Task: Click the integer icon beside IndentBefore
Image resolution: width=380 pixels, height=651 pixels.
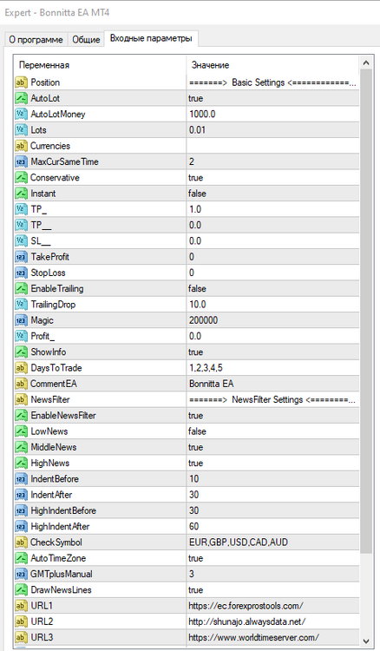Action: 21,478
